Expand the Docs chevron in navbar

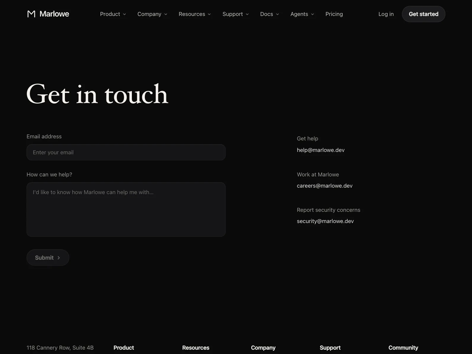pyautogui.click(x=278, y=14)
